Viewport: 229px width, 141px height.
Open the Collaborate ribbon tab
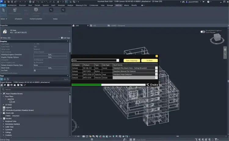94,5
